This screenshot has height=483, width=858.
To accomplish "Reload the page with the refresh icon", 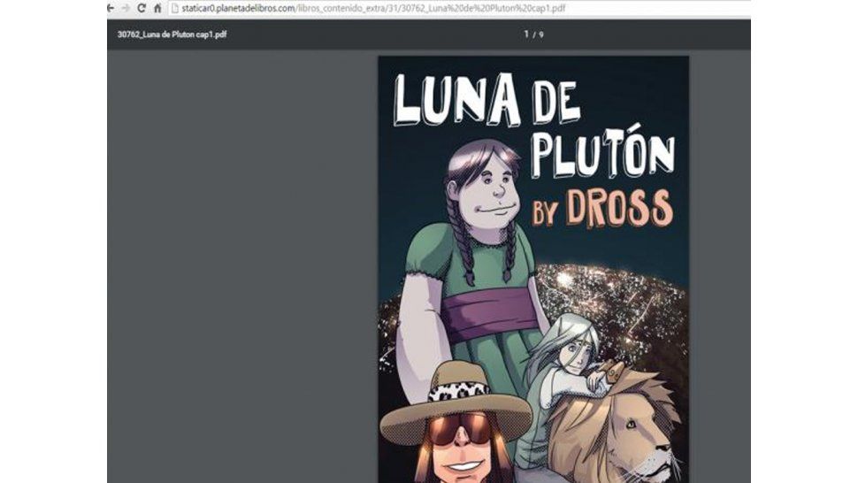I will pyautogui.click(x=142, y=8).
